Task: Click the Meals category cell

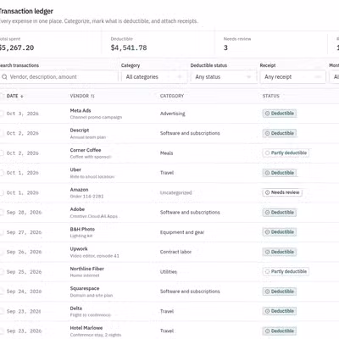Action: (166, 153)
